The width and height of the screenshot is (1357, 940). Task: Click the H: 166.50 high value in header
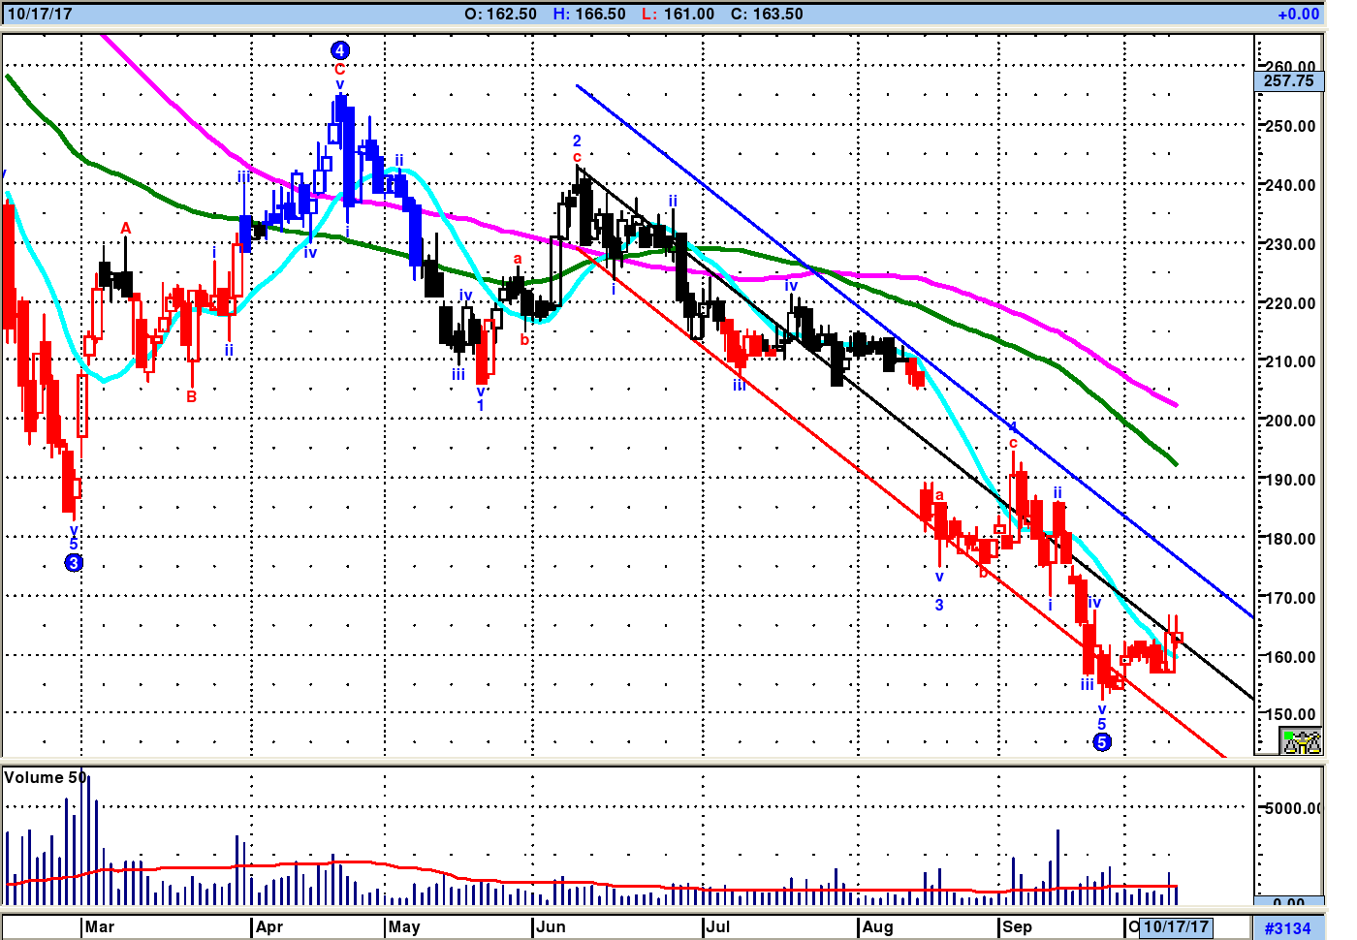coord(589,14)
